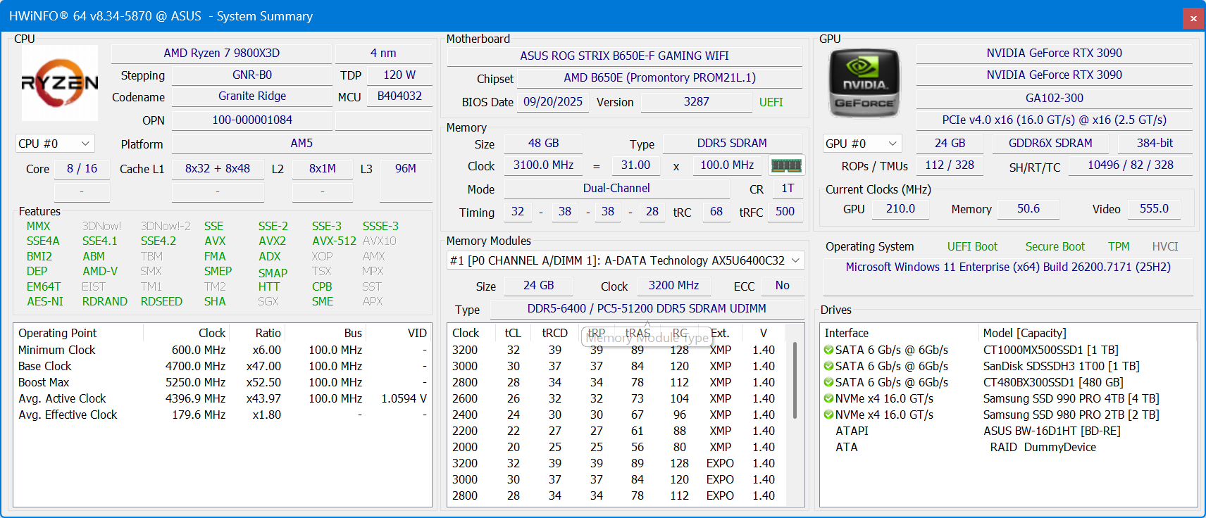This screenshot has width=1206, height=518.
Task: Click the status icon beside SanDisk SDSSDH3 drive
Action: point(828,366)
